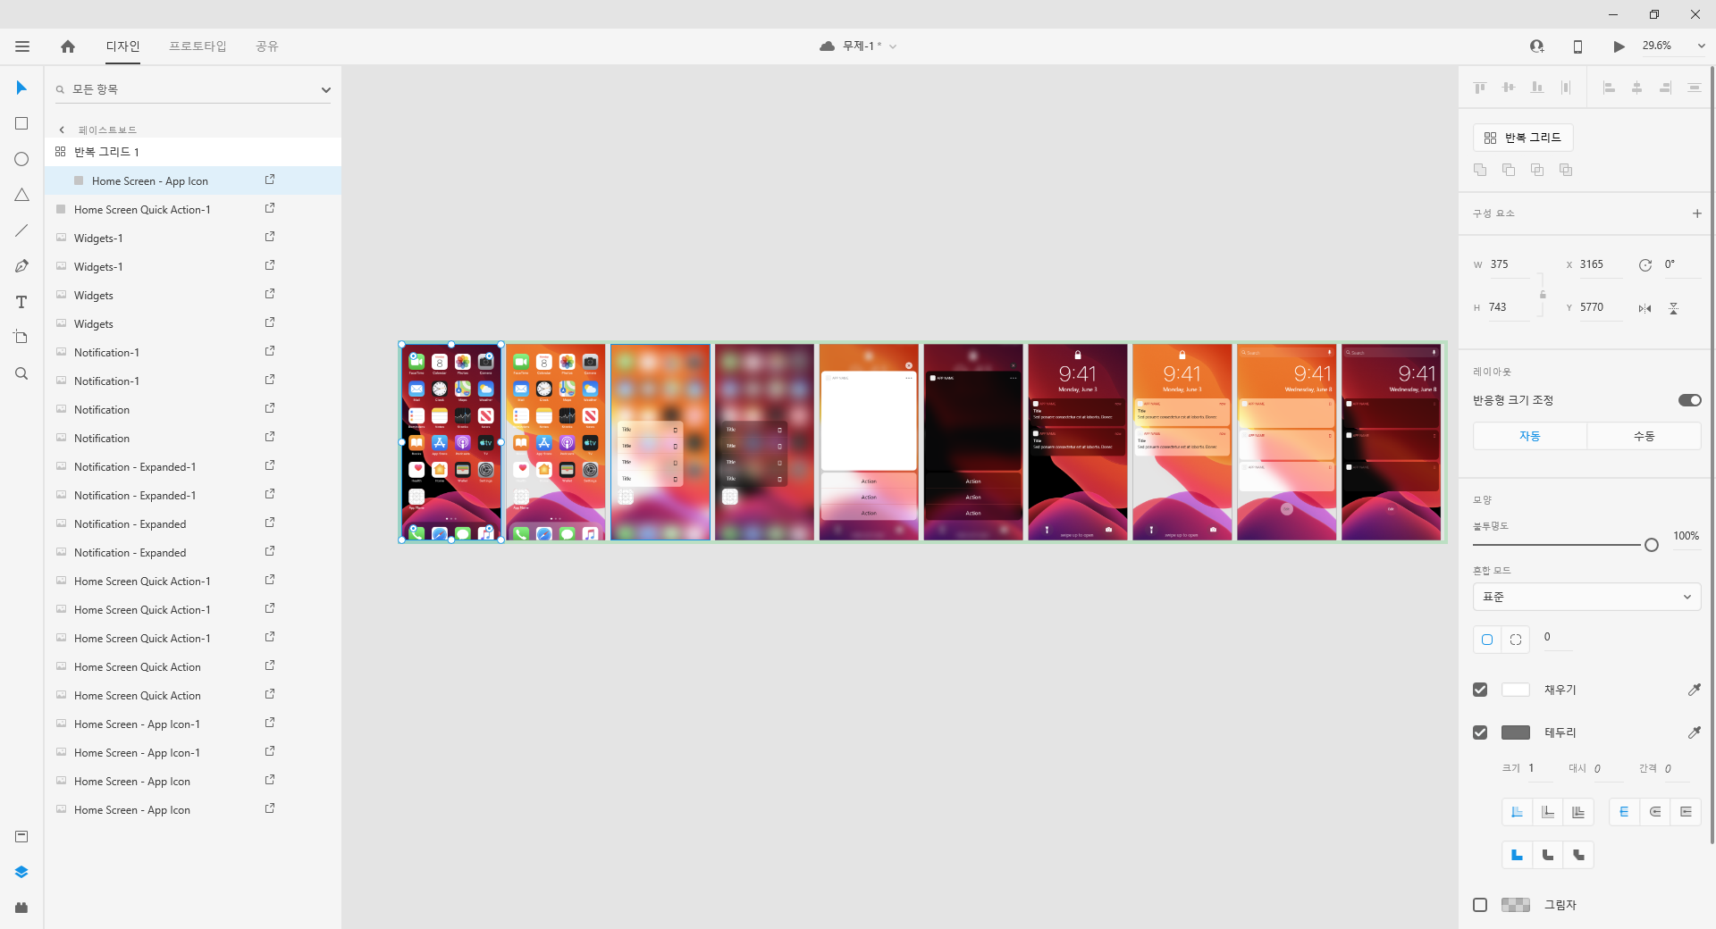Align selection to top edge
Viewport: 1716px width, 929px height.
(x=1480, y=88)
